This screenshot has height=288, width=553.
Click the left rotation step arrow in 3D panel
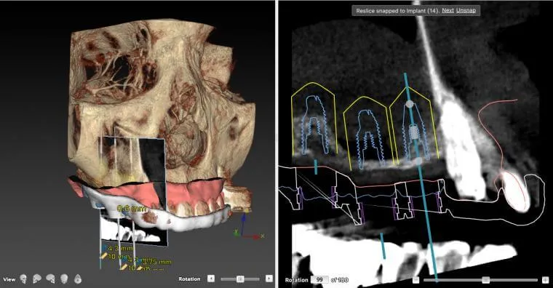[211, 279]
